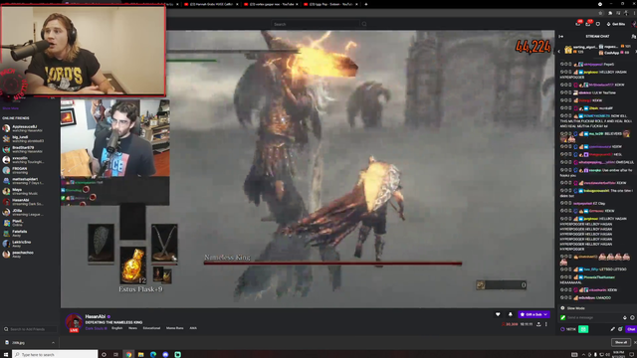637x358 pixels.
Task: Open friend FROGAN streaming entry
Action: 29,170
